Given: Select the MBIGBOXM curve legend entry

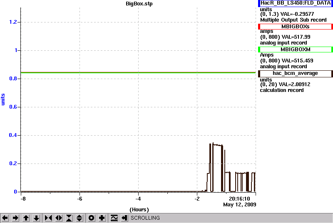Looking at the screenshot, I should click(x=296, y=50).
